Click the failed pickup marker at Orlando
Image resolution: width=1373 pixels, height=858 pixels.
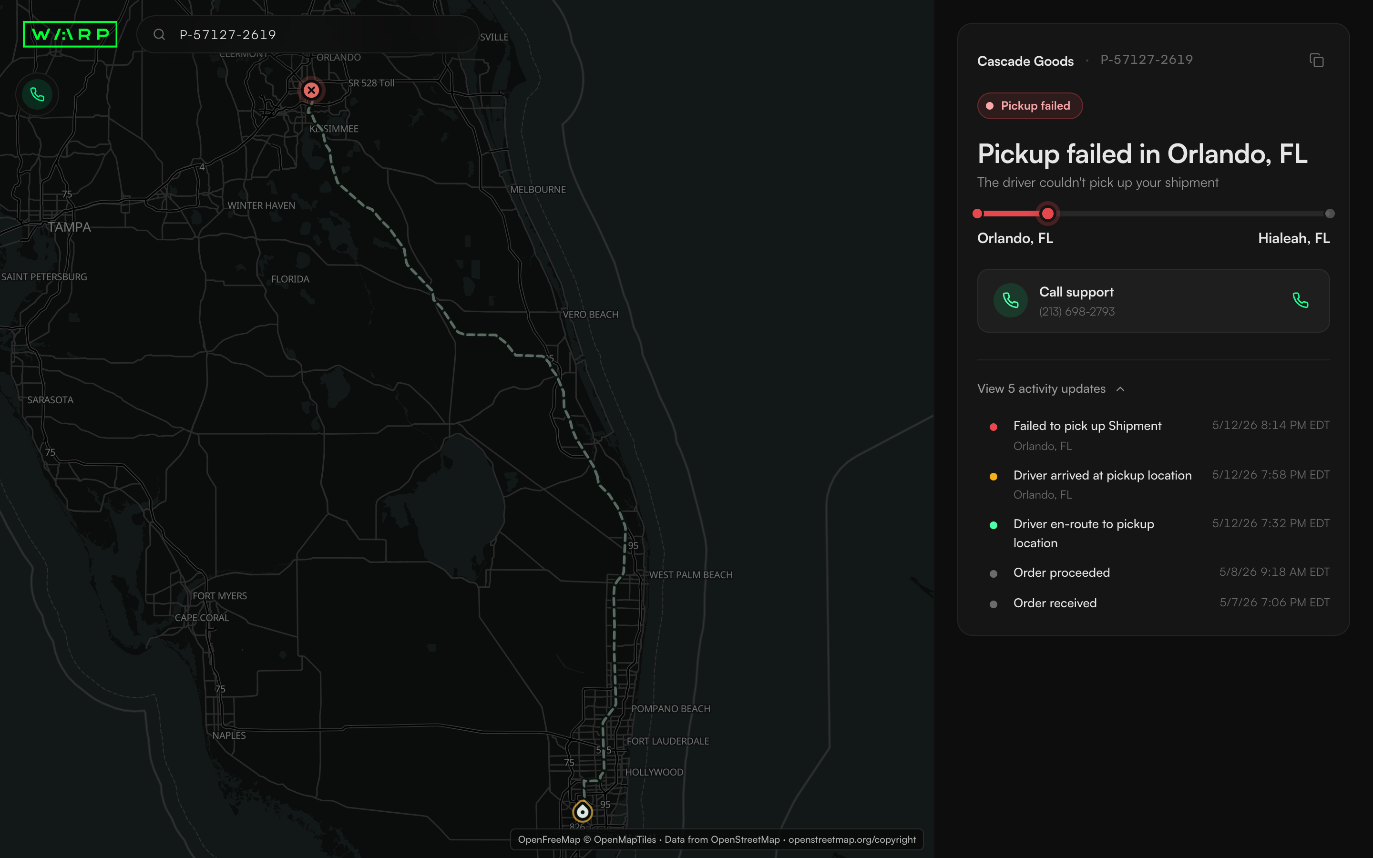[311, 90]
